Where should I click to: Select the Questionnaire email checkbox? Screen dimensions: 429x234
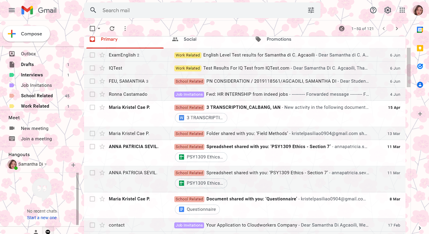pyautogui.click(x=92, y=199)
